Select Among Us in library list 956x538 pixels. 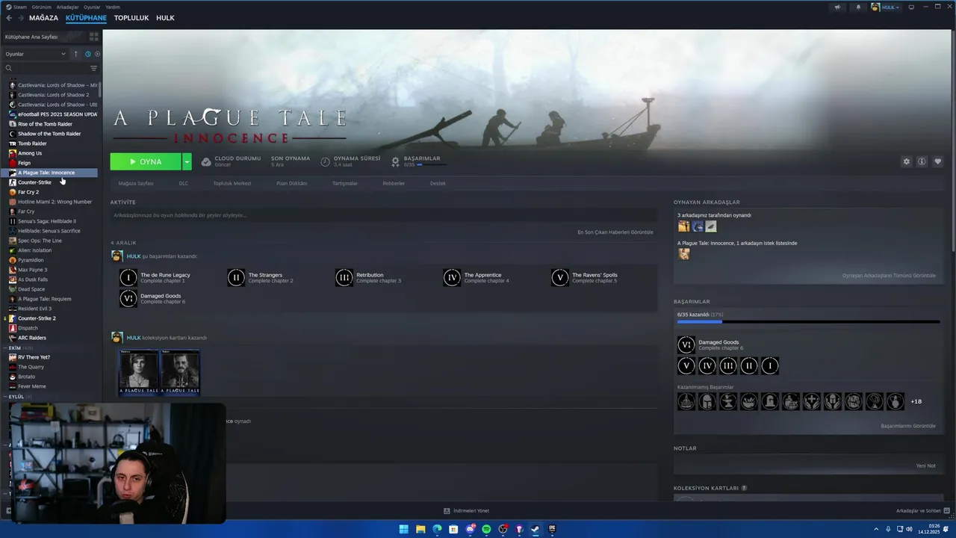coord(30,153)
